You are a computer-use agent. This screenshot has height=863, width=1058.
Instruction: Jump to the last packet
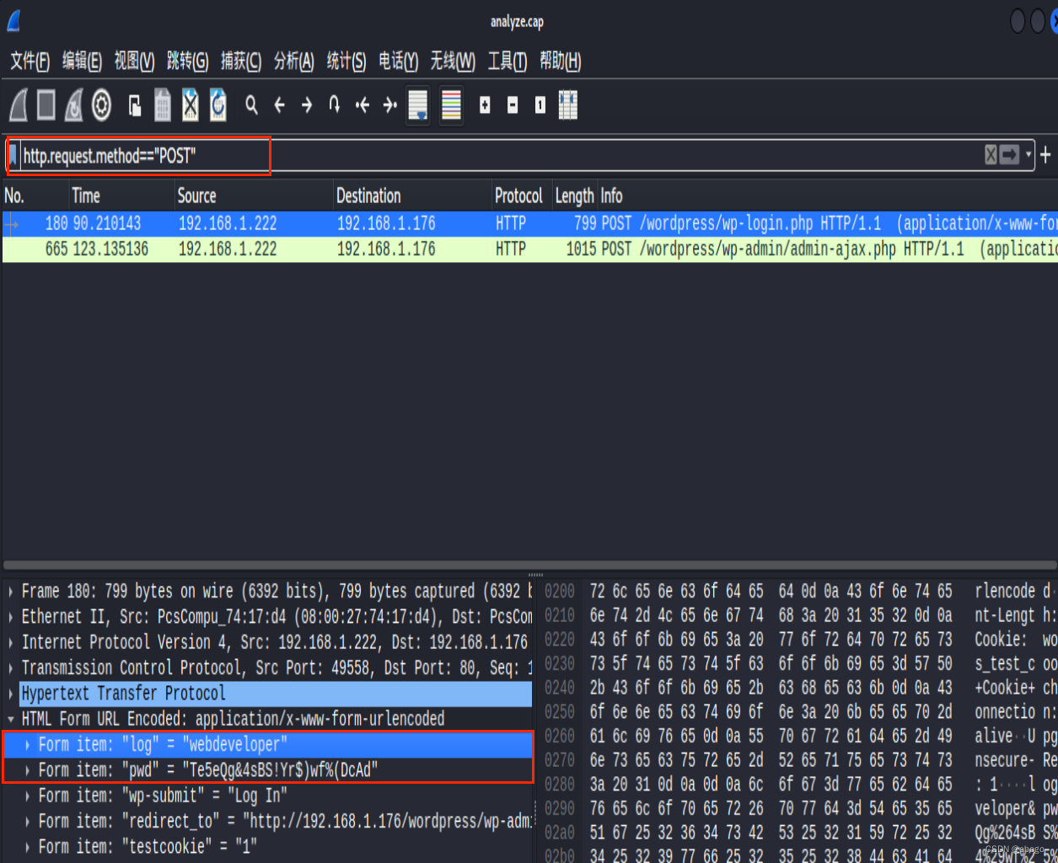pos(389,105)
